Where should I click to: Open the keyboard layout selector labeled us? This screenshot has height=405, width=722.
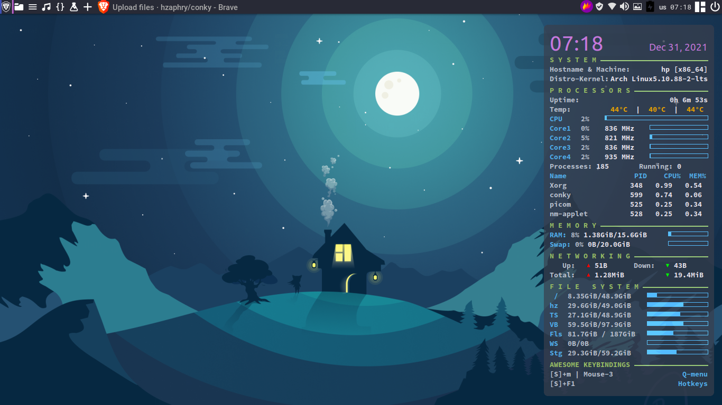663,7
